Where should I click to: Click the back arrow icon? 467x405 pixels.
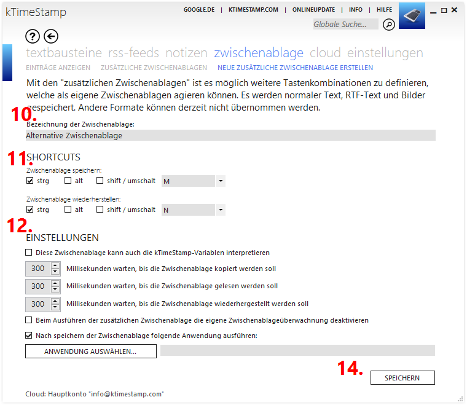click(x=51, y=37)
